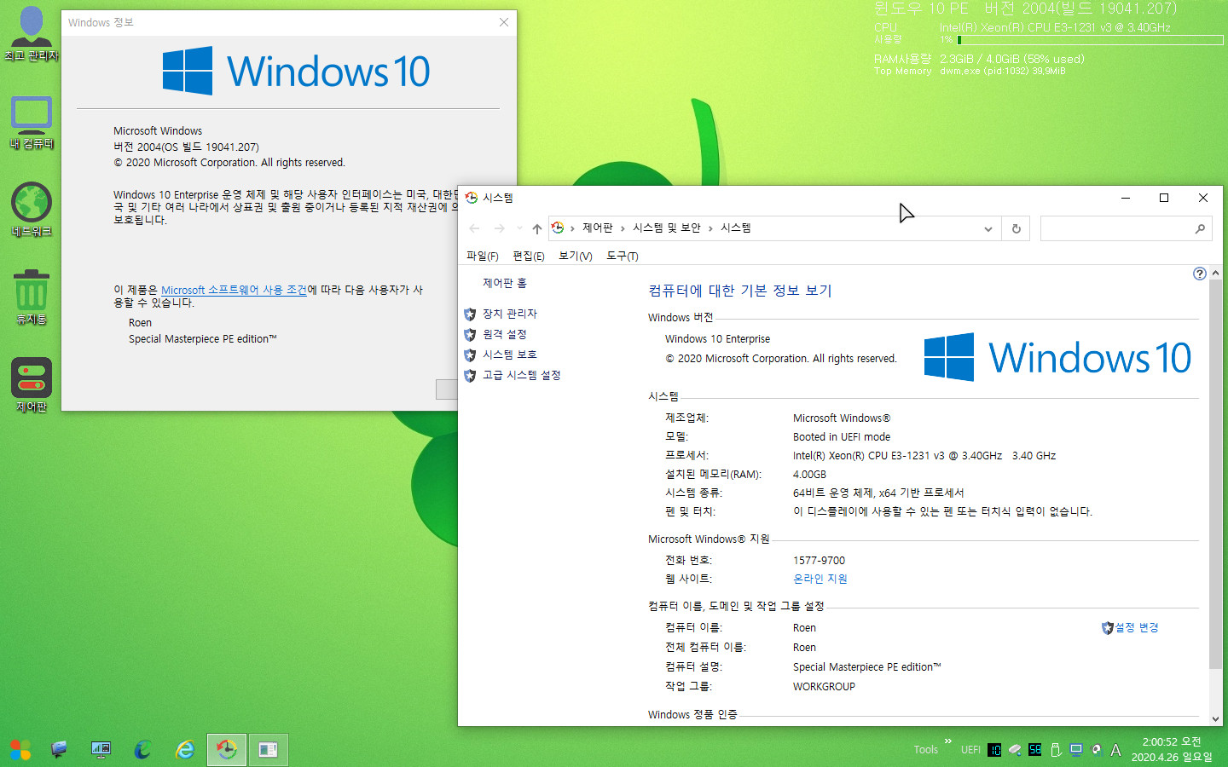Select the 제어판 desktop icon
Image resolution: width=1228 pixels, height=767 pixels.
(32, 385)
